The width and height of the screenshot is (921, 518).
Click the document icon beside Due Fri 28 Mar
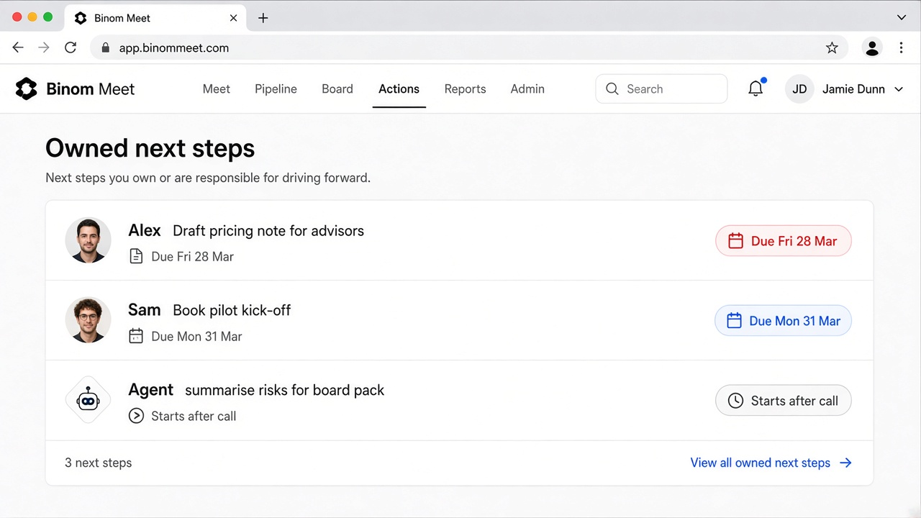click(136, 256)
